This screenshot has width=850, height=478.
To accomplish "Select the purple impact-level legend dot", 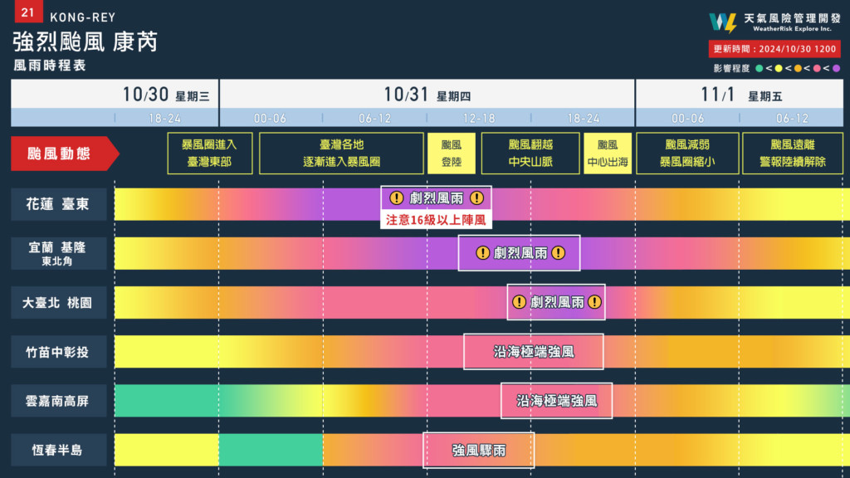I will click(x=836, y=68).
